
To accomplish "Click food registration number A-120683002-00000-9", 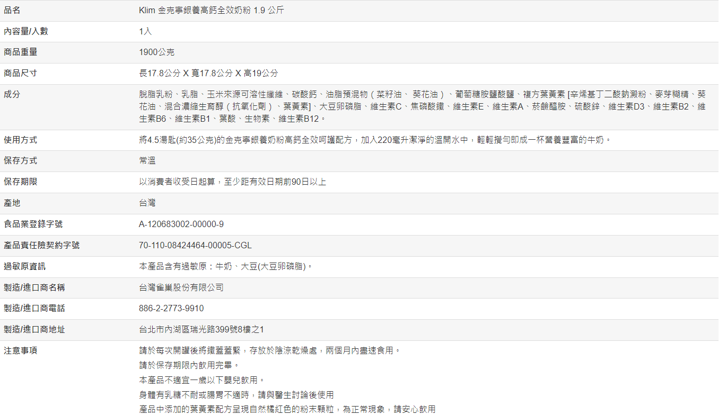I will click(x=181, y=224).
